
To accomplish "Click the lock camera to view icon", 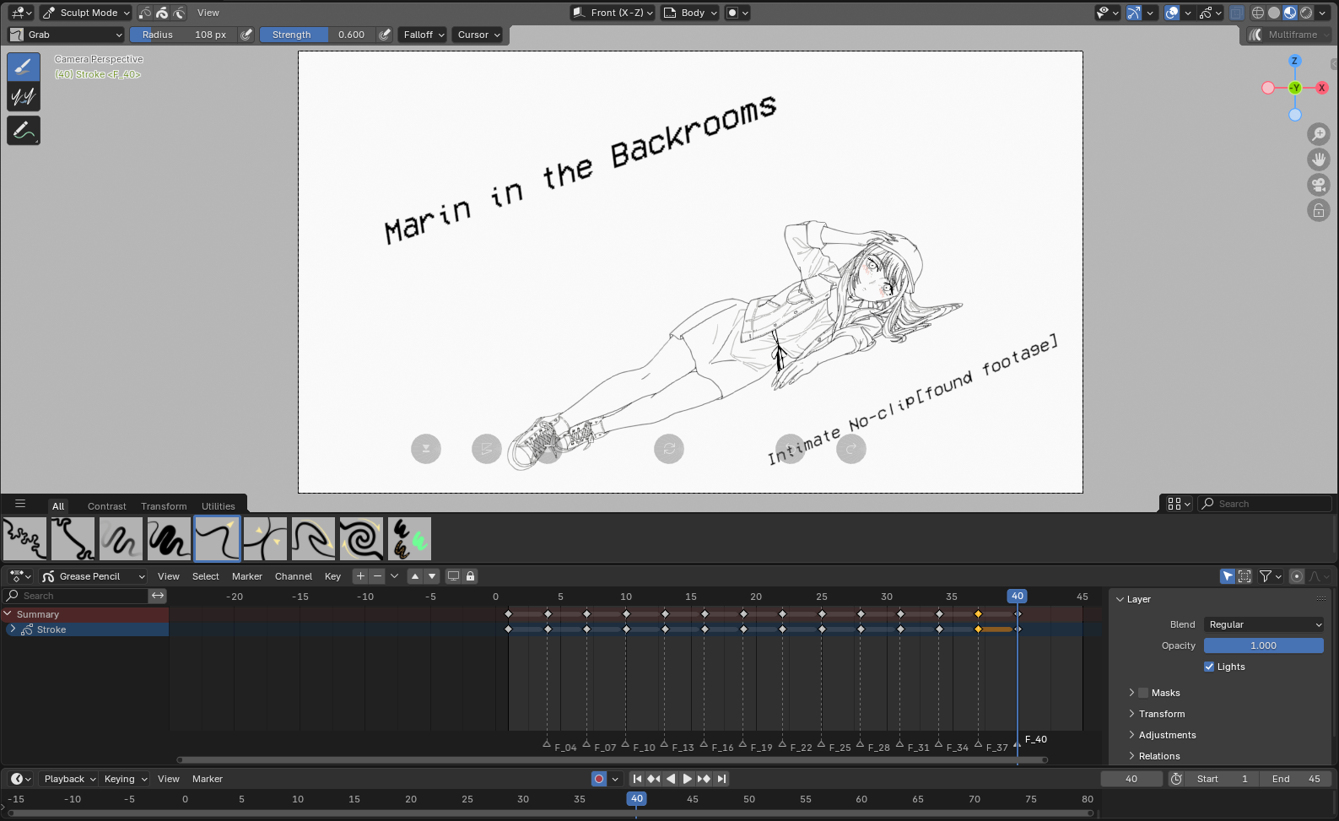I will tap(1319, 210).
